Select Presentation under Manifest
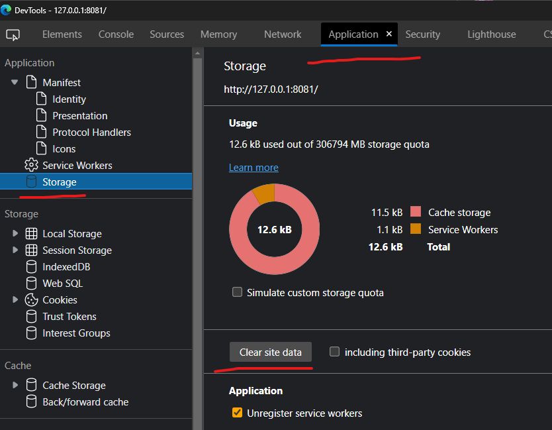The height and width of the screenshot is (430, 552). coord(80,115)
